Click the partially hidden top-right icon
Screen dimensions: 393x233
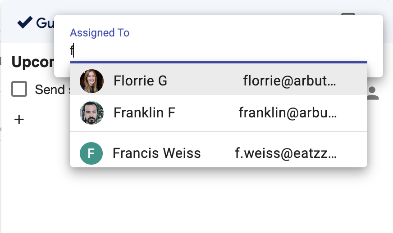(x=348, y=14)
